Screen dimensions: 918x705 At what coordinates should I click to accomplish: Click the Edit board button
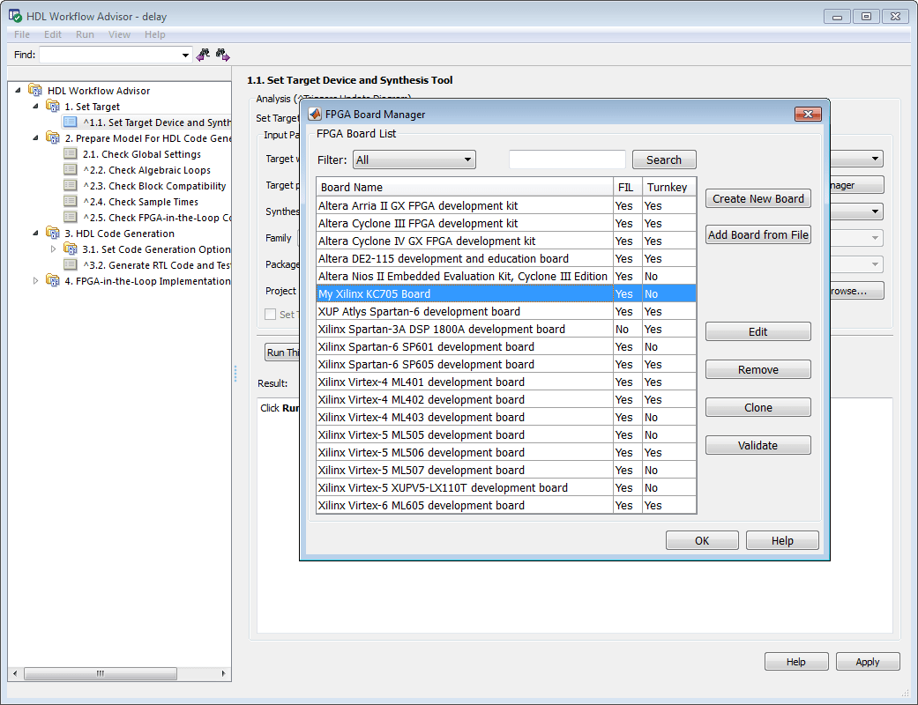point(758,331)
